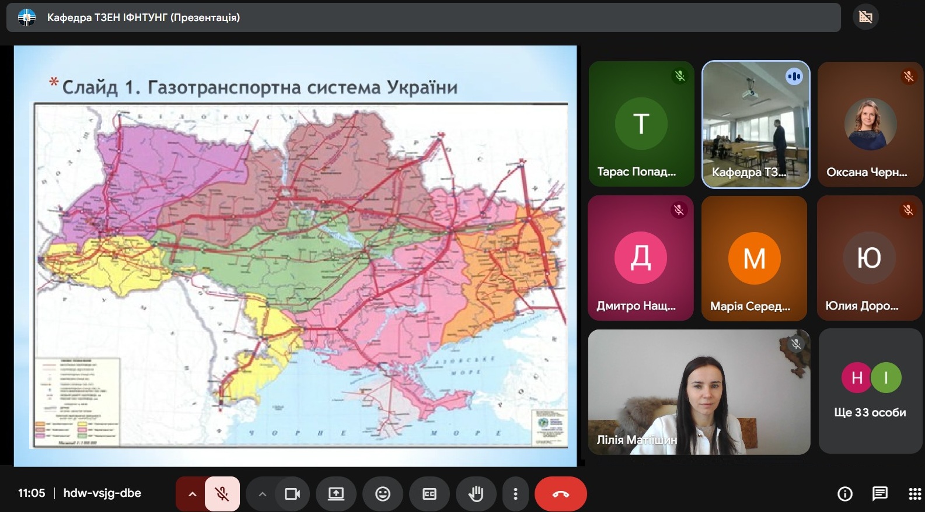
Task: Click the shared presentation map slide
Action: (x=295, y=256)
